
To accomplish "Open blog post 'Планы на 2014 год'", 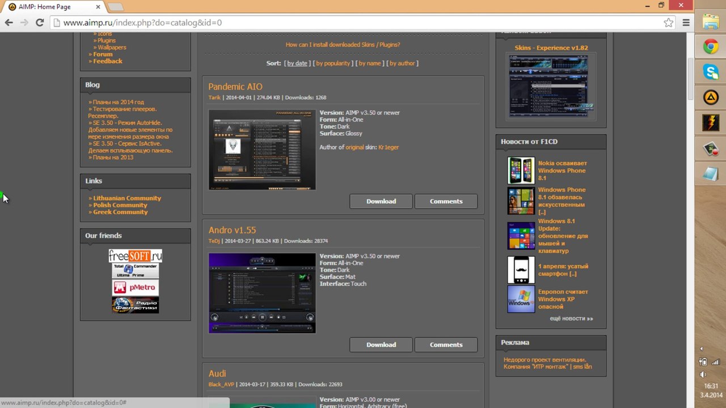I will coord(119,103).
